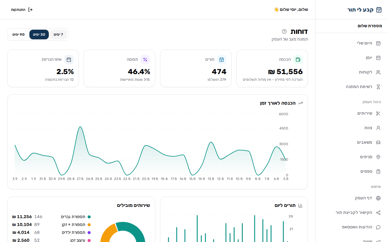Go to הקישור לקביעת תור
The image size is (388, 242).
click(352, 213)
